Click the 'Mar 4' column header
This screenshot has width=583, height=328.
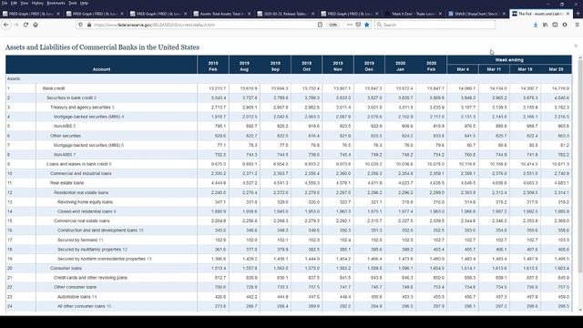click(x=463, y=69)
